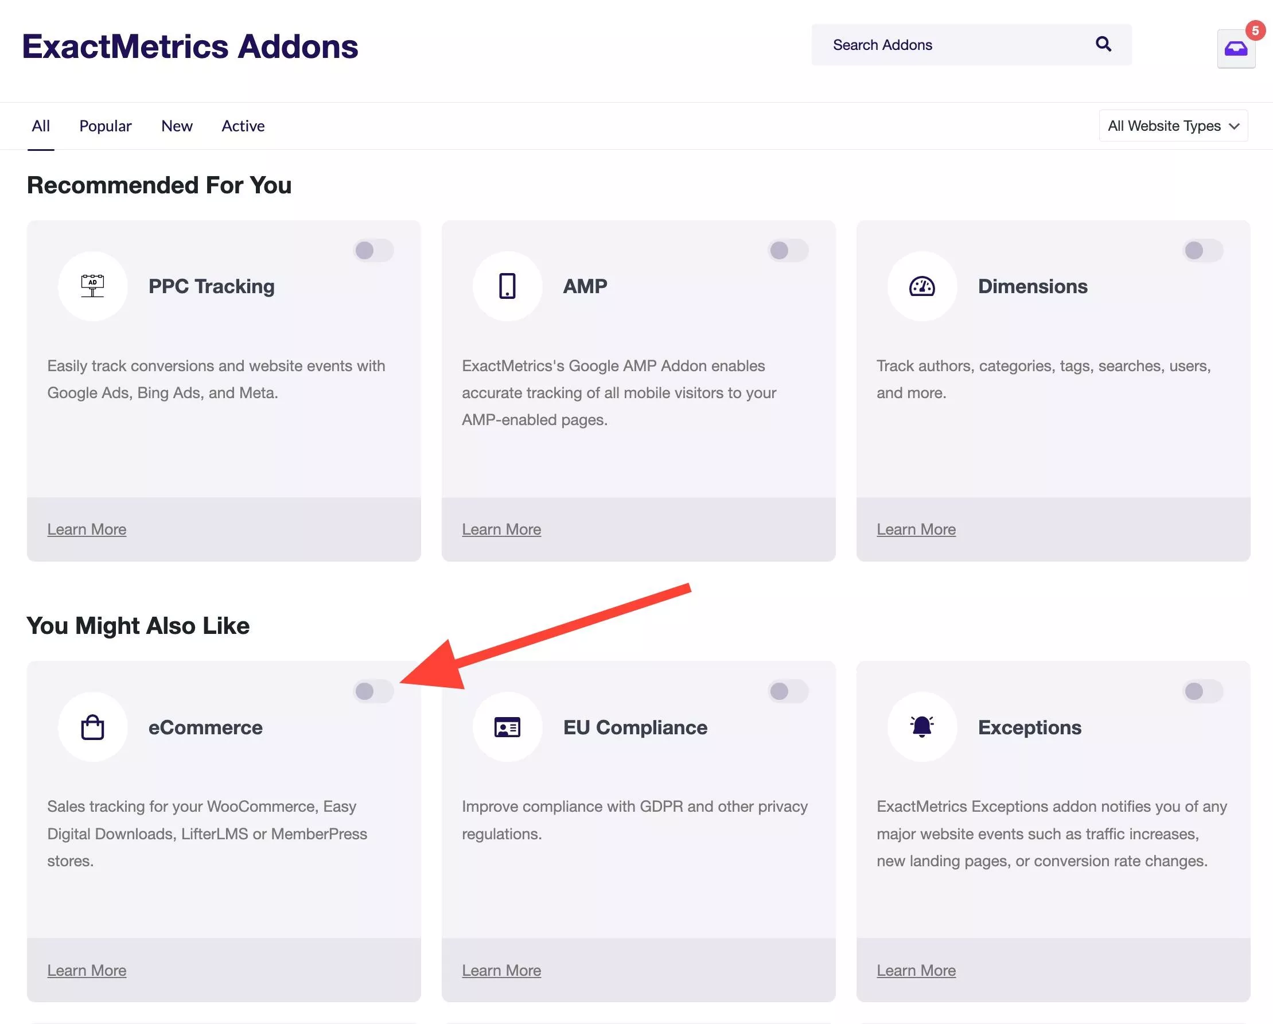
Task: Click the eCommerce shopping bag icon
Action: [93, 727]
